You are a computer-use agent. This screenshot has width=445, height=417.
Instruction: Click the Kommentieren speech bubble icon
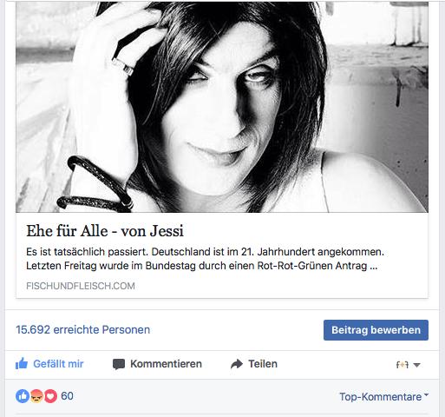(x=119, y=364)
